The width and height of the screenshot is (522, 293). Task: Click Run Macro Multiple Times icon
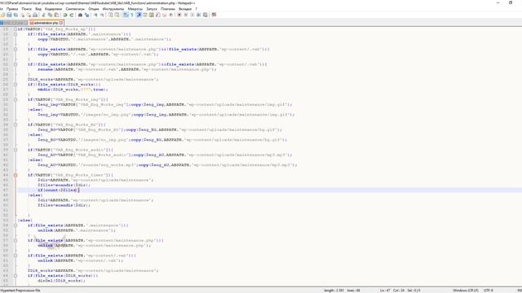(199, 15)
